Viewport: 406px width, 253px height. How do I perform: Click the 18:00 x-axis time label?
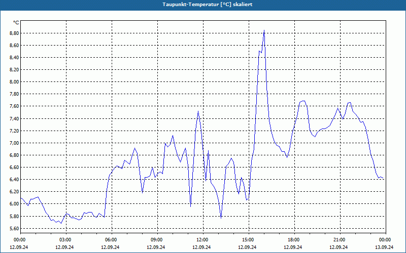click(293, 240)
